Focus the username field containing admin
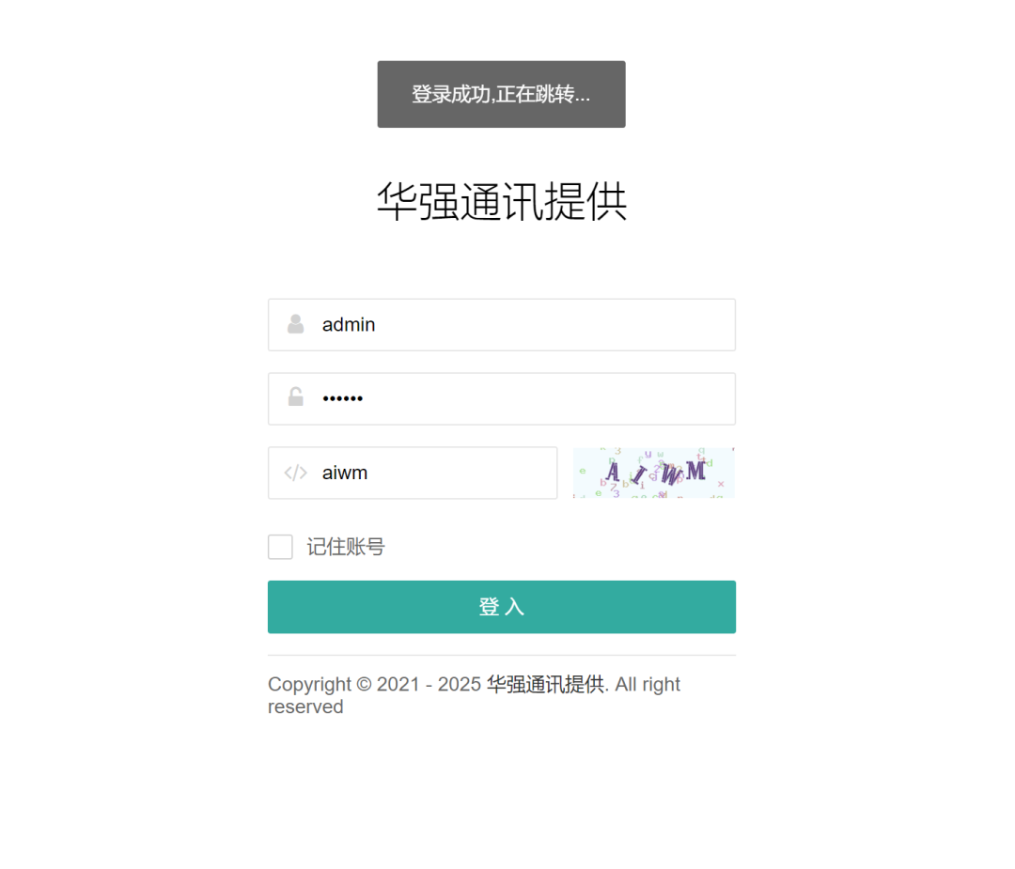The image size is (1015, 869). [502, 325]
